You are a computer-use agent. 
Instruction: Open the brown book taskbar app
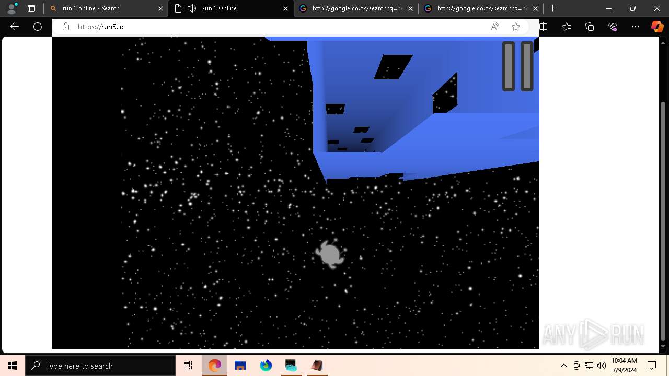click(317, 366)
